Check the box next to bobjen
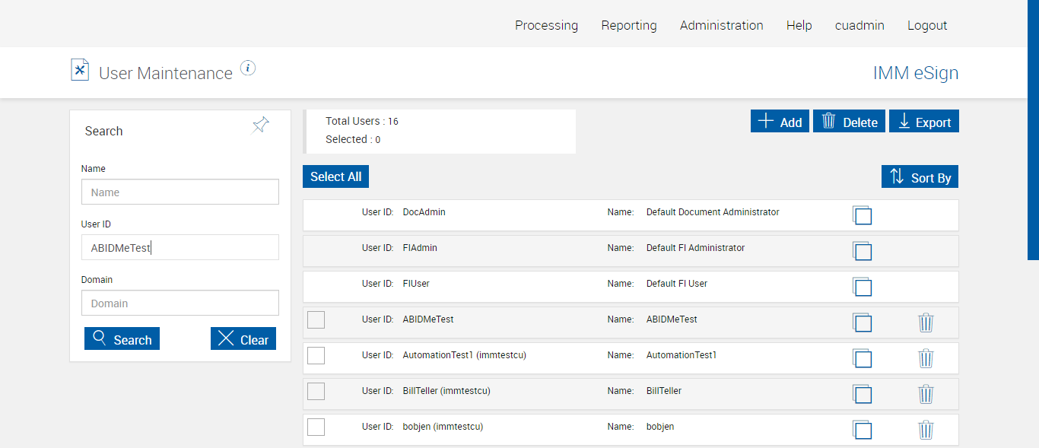This screenshot has width=1039, height=448. coord(316,427)
